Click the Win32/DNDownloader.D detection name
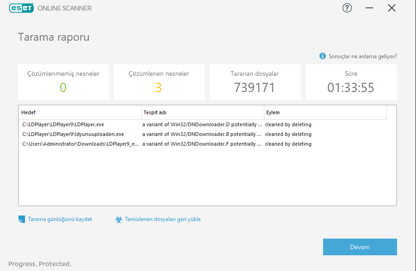Image resolution: width=416 pixels, height=271 pixels. point(202,124)
